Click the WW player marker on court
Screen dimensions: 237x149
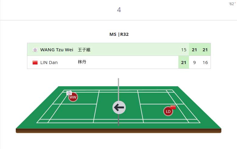[73, 97]
